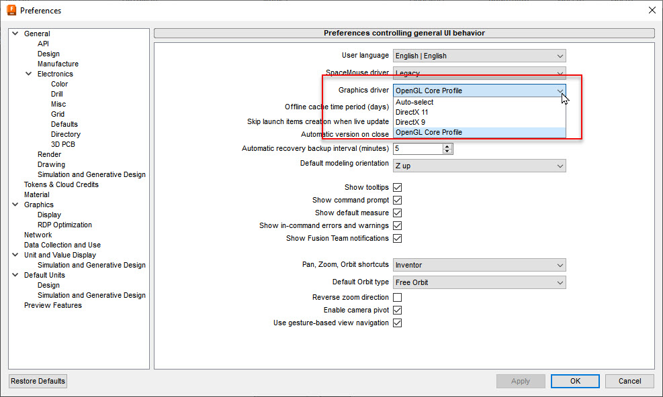
Task: Select the Electronics tree label
Action: [55, 74]
